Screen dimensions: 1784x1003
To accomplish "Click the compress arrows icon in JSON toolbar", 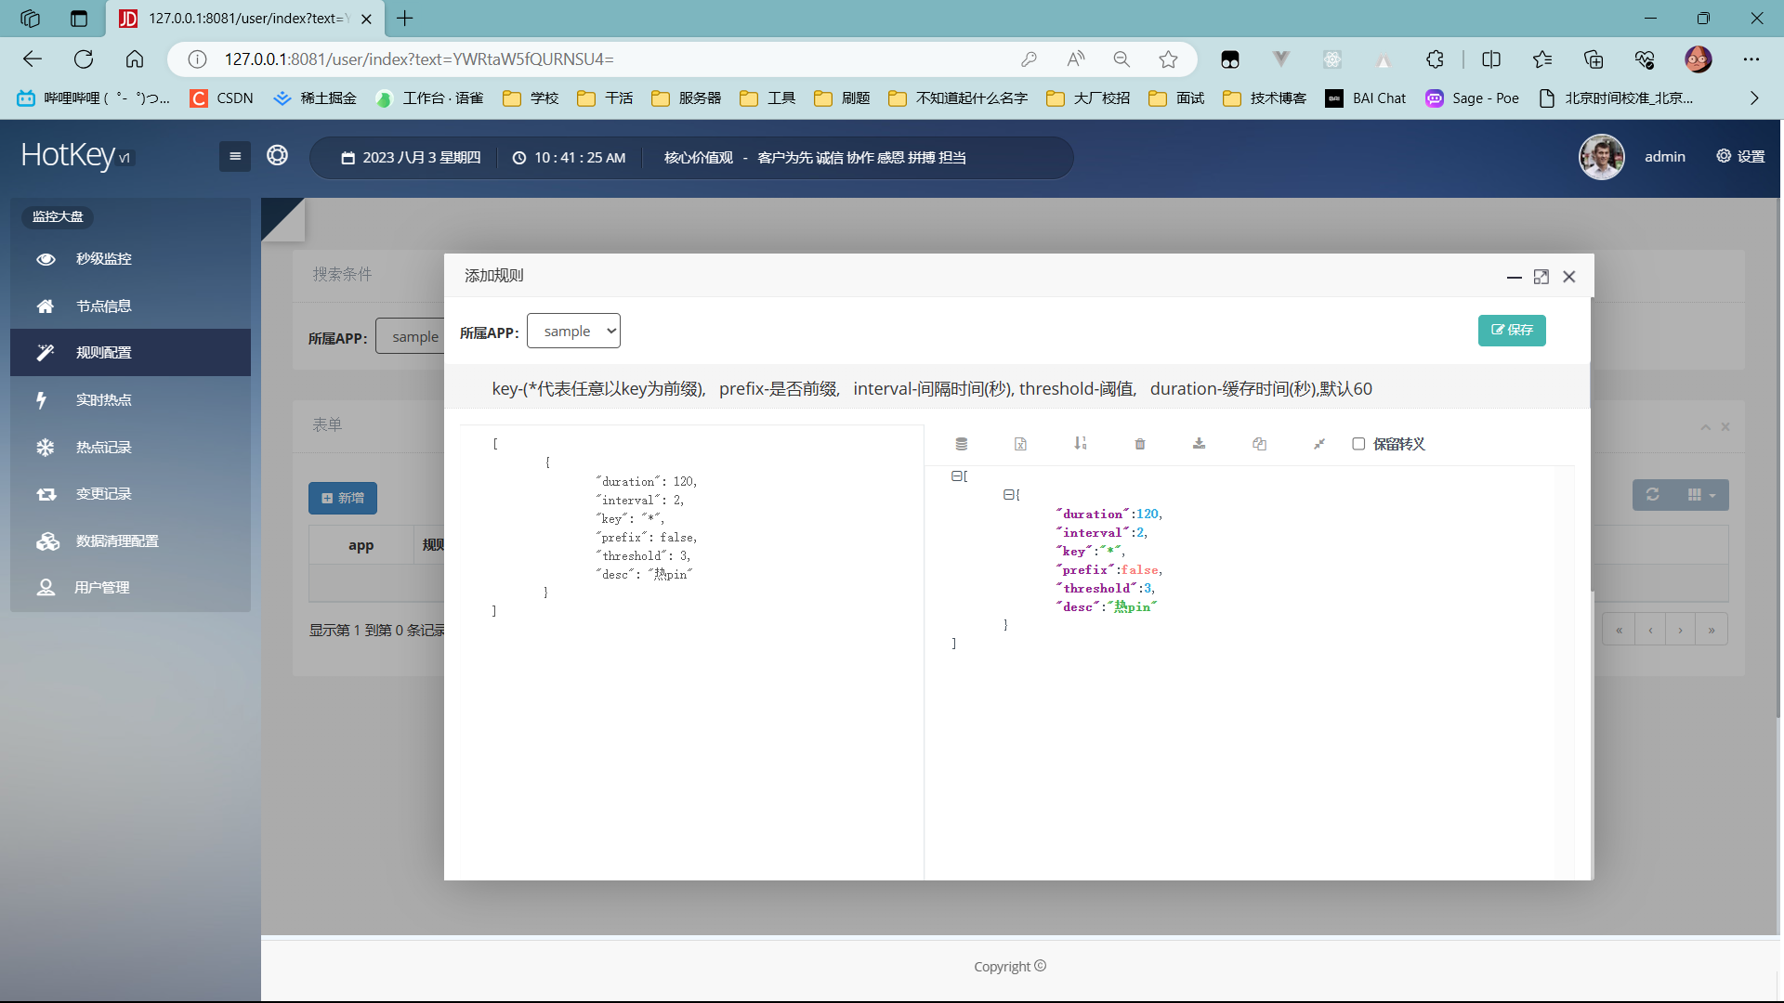I will click(1318, 444).
